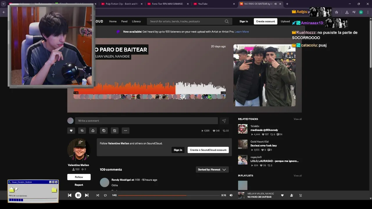The width and height of the screenshot is (372, 209).
Task: Add track to Next up queue icon
Action: pyautogui.click(x=115, y=131)
